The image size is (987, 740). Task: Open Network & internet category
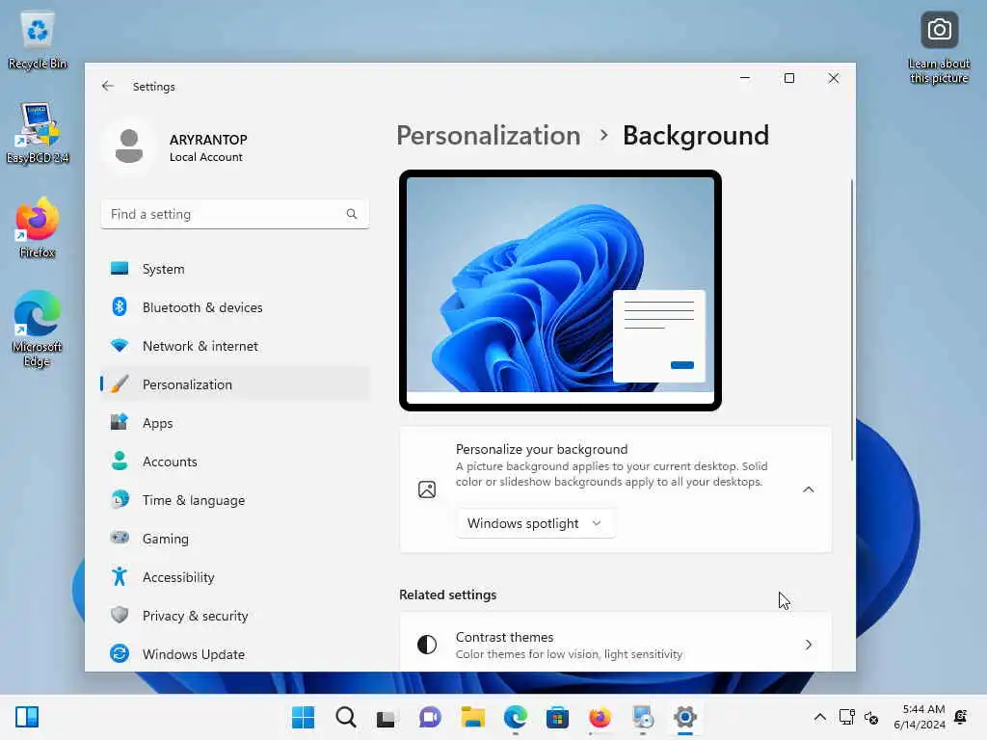point(235,346)
